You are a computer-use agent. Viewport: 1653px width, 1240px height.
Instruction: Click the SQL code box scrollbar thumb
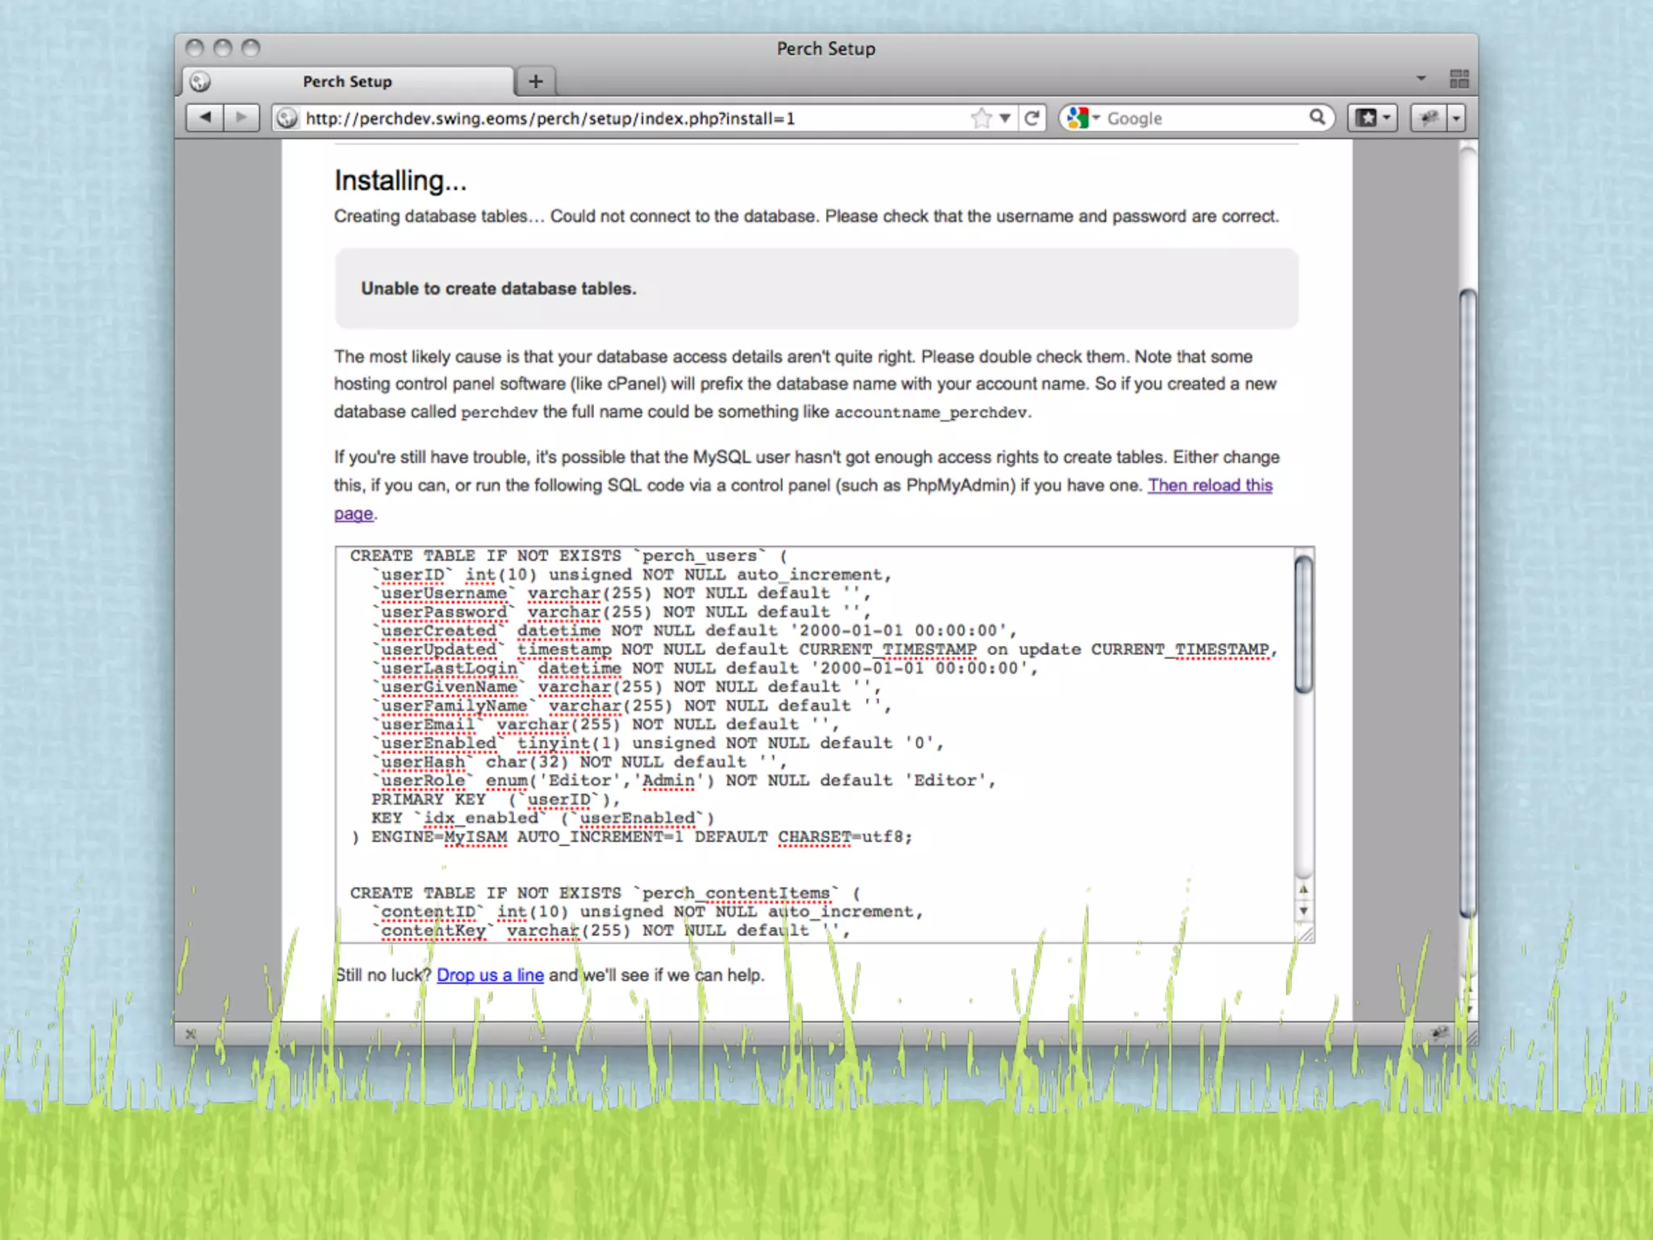point(1303,623)
